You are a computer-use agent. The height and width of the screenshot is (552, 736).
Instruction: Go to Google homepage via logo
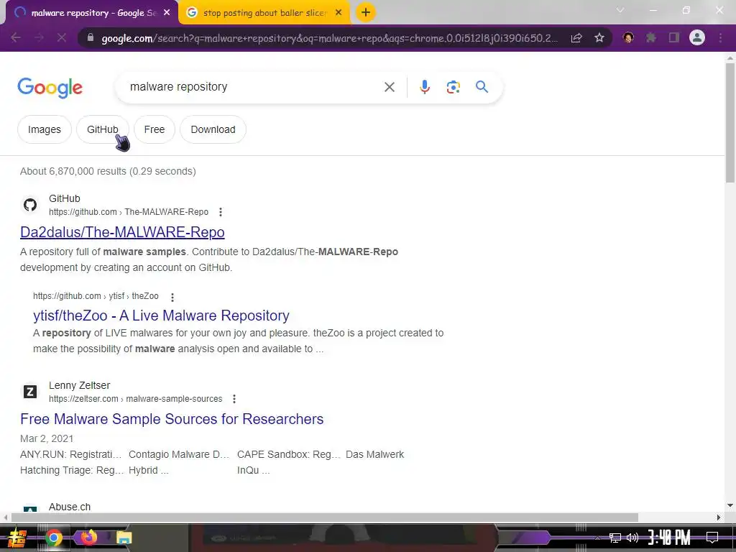[x=50, y=88]
